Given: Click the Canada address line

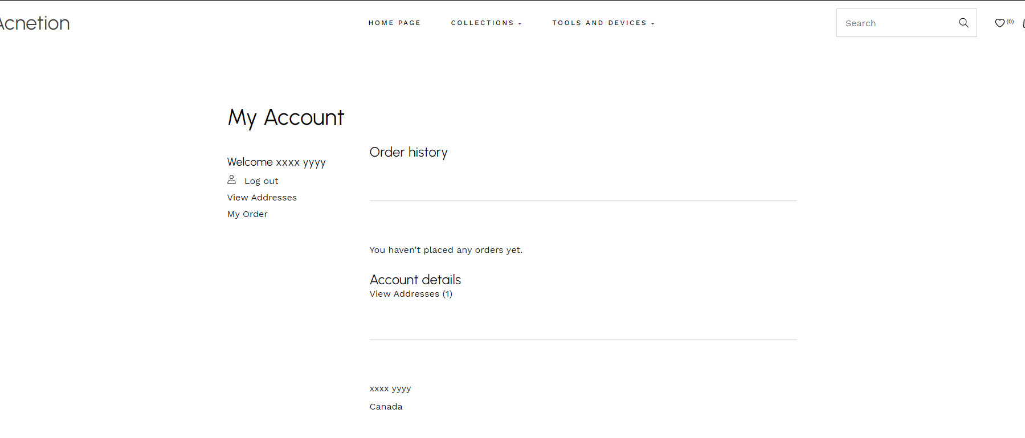Looking at the screenshot, I should coord(386,407).
